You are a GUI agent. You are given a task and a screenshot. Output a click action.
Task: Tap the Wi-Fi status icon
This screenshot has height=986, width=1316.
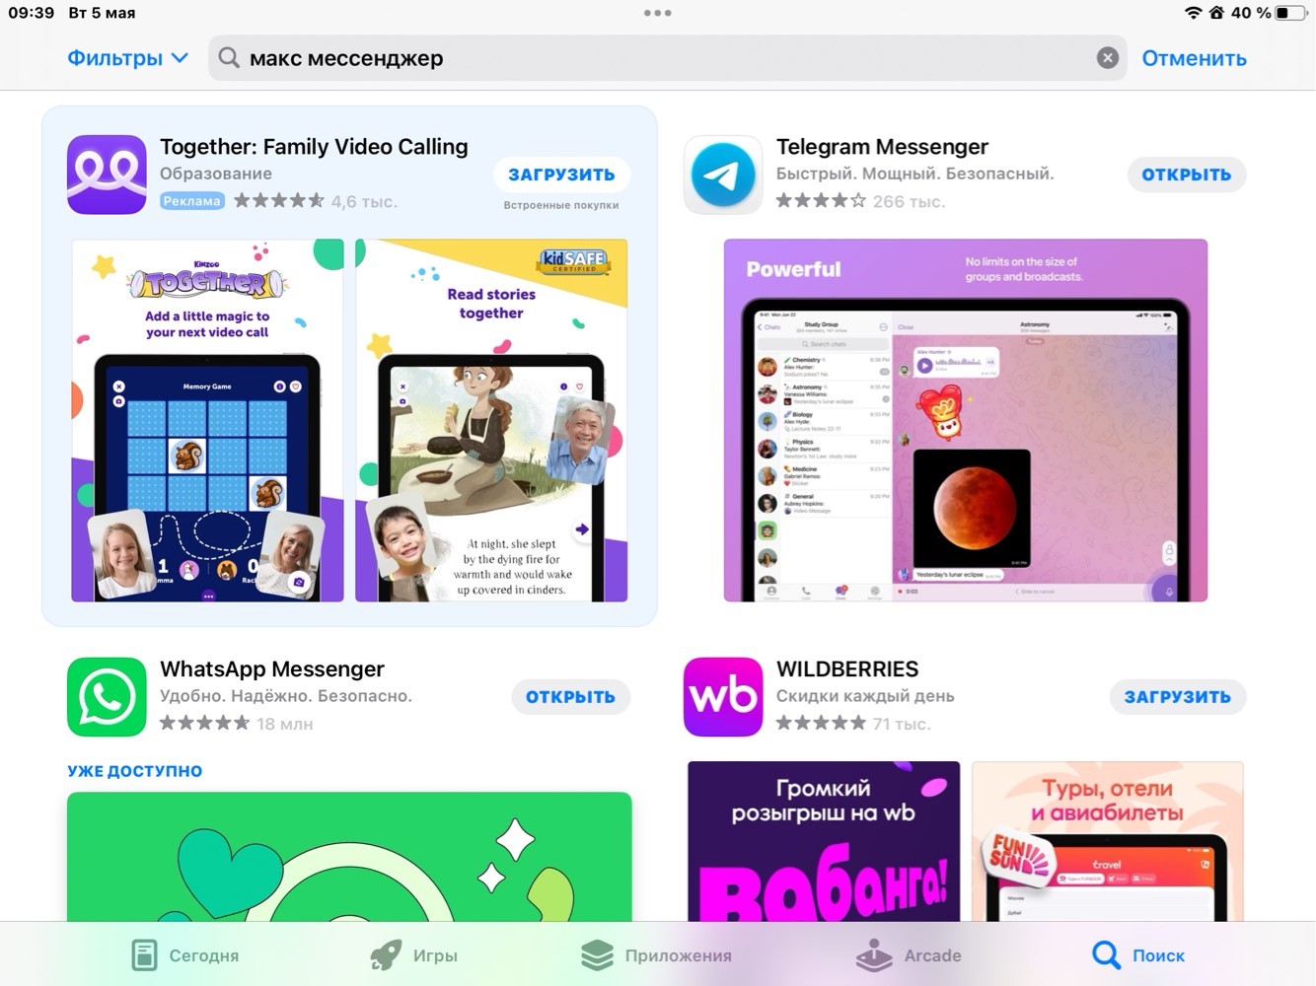(x=1193, y=13)
